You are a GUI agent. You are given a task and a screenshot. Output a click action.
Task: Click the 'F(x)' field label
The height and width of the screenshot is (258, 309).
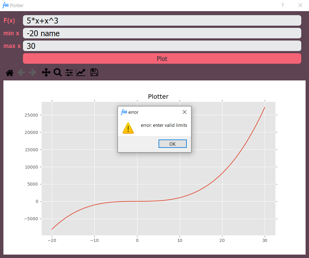(x=9, y=20)
